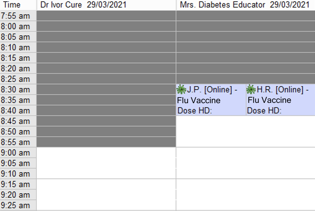Click blocked 8:50 am slot for Dr Ivor Cure

[x=106, y=132]
